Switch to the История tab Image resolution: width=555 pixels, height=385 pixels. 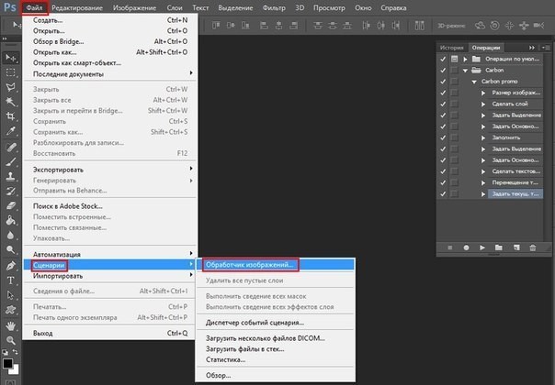452,48
